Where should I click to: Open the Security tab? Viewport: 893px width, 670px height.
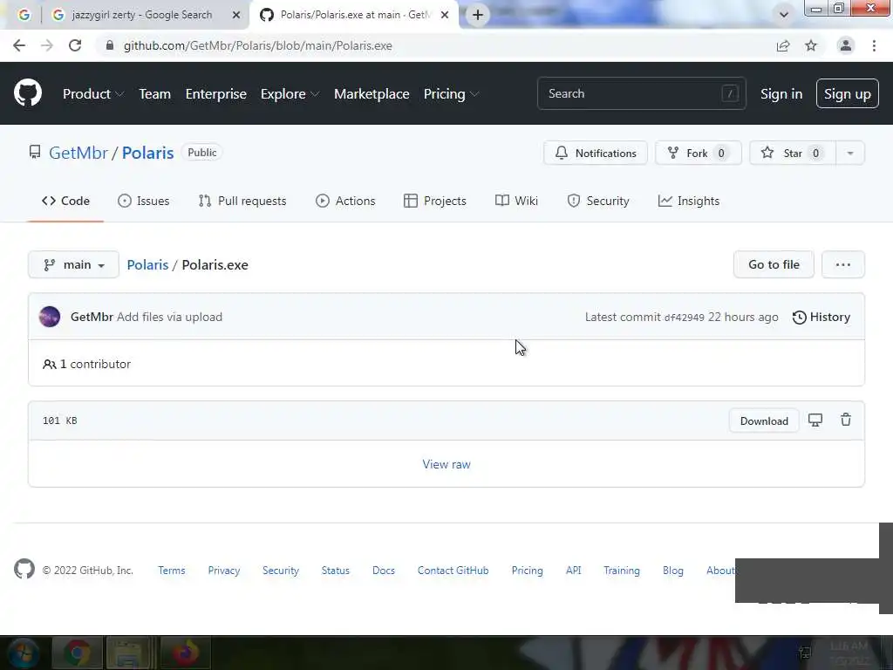click(x=598, y=201)
